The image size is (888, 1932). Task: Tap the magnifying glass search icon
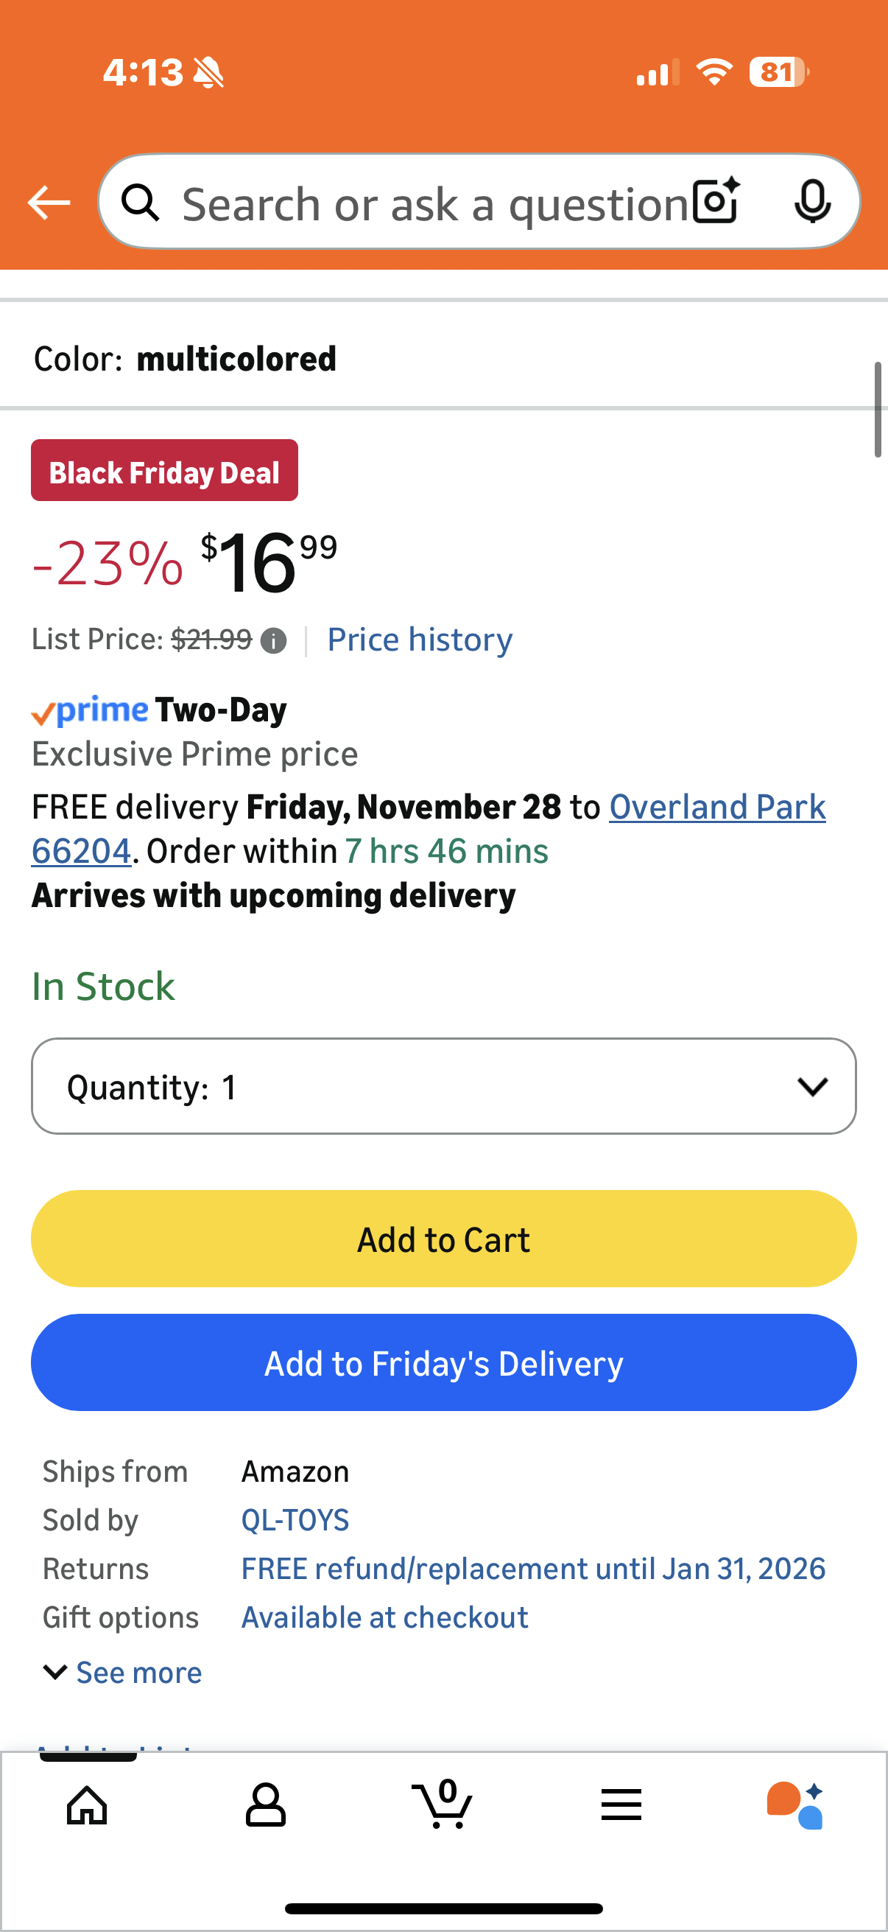(141, 203)
